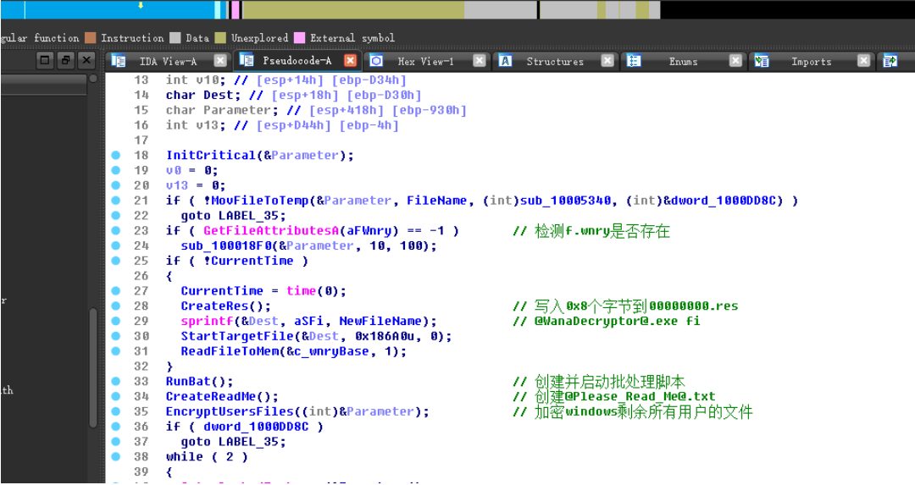Click the Data color legend swatch
The width and height of the screenshot is (915, 485).
pyautogui.click(x=175, y=38)
